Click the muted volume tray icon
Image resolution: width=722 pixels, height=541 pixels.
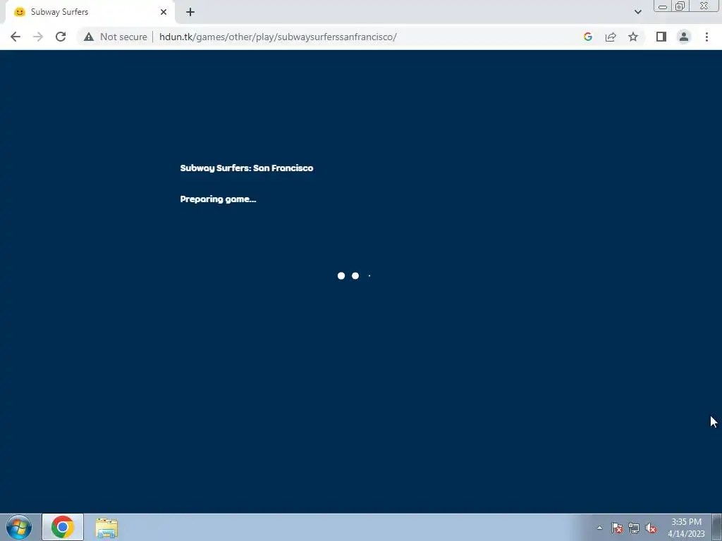[x=651, y=528]
